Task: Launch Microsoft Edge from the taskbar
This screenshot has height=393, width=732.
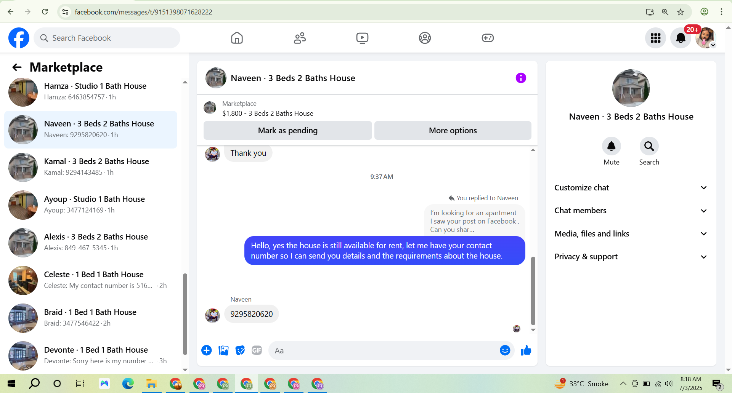Action: click(128, 383)
